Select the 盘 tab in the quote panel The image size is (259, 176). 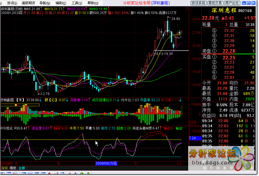click(x=225, y=168)
